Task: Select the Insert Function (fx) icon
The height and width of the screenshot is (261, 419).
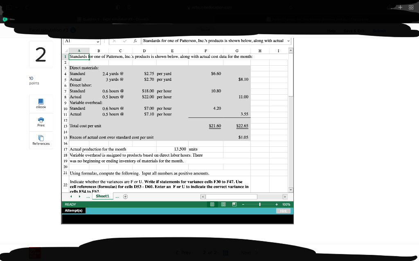Action: (x=135, y=41)
